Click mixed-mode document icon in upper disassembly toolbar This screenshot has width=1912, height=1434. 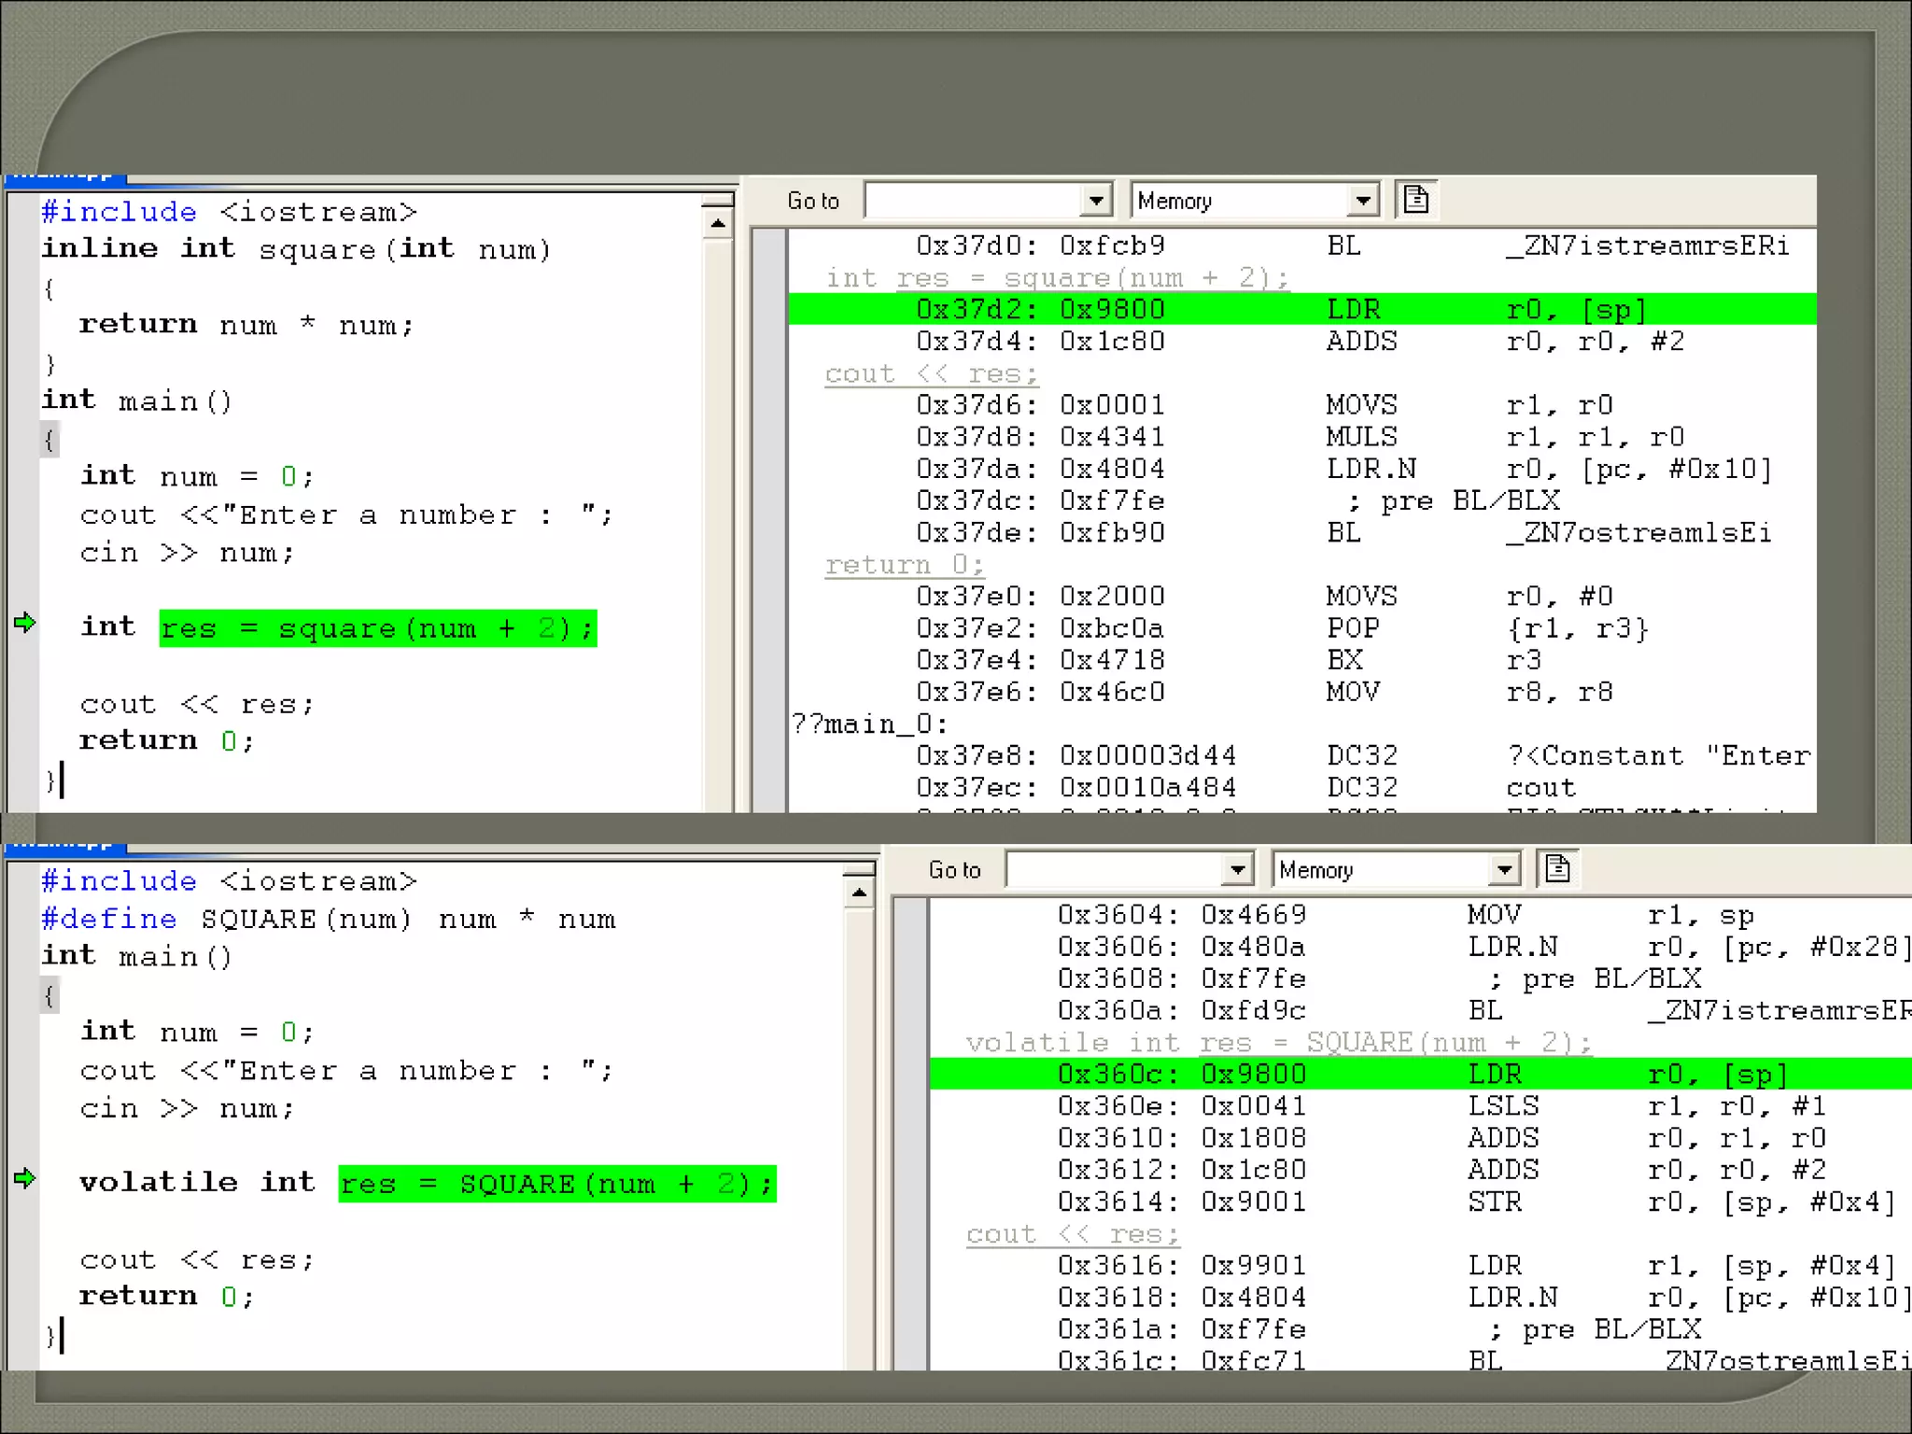click(1415, 200)
